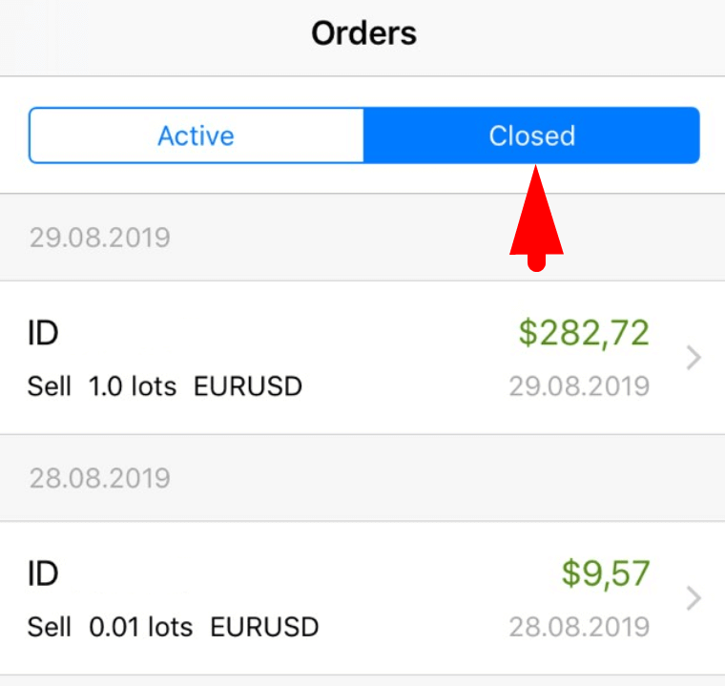Open the 0.01 lots order's ID label

point(43,574)
